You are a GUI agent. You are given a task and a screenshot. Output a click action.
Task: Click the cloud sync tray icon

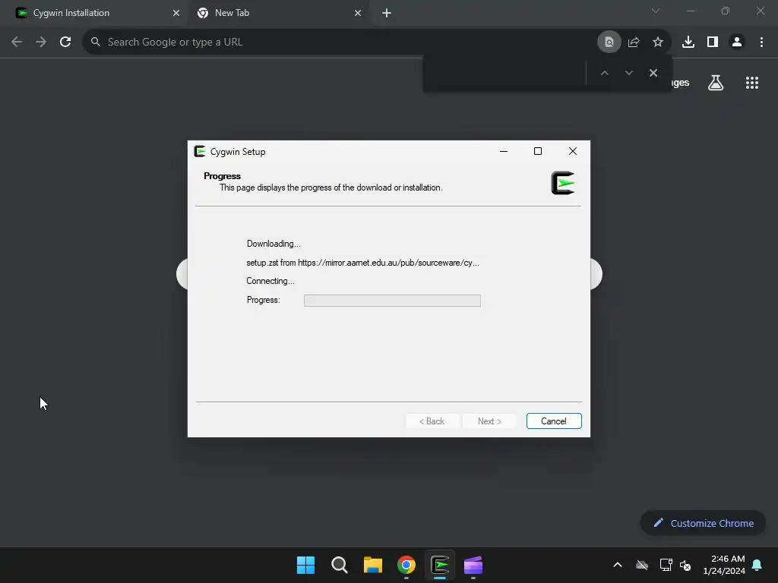(x=642, y=565)
